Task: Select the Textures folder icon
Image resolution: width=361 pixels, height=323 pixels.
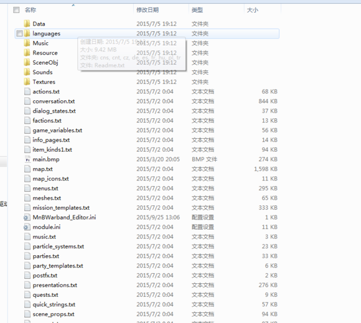Action: click(27, 82)
